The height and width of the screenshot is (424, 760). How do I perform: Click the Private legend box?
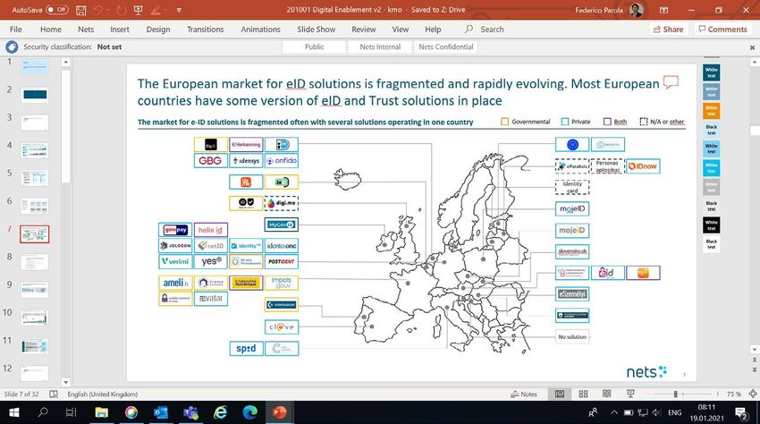[x=565, y=122]
